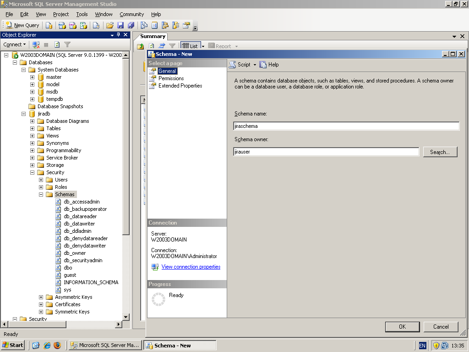This screenshot has width=469, height=352.
Task: Open the Script dropdown arrow
Action: (255, 65)
